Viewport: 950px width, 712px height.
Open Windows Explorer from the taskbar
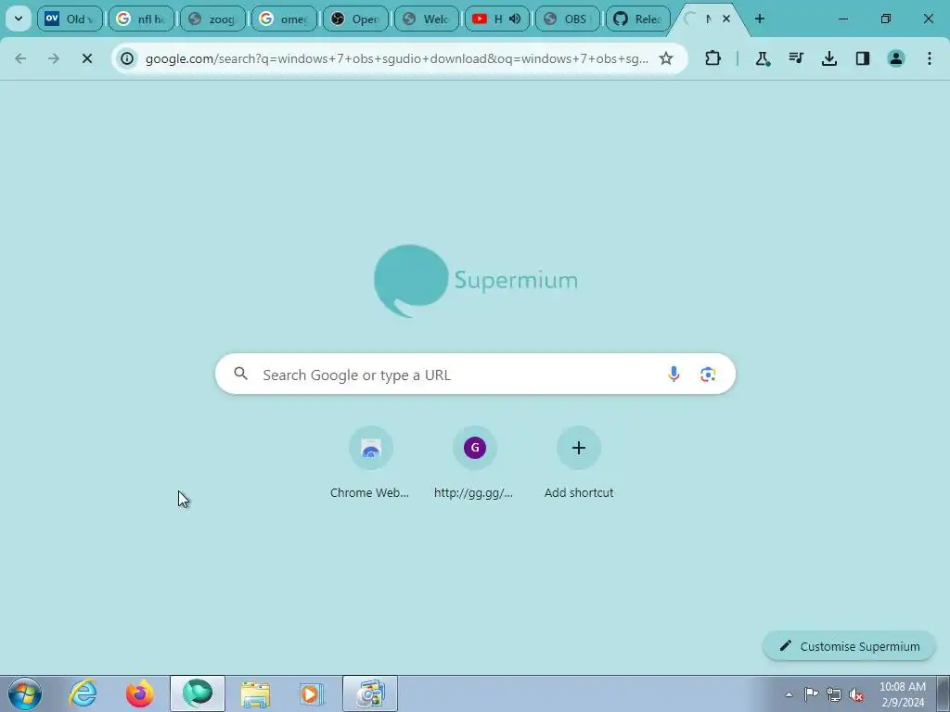pos(255,693)
